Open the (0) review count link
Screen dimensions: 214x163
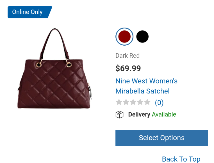coord(159,102)
